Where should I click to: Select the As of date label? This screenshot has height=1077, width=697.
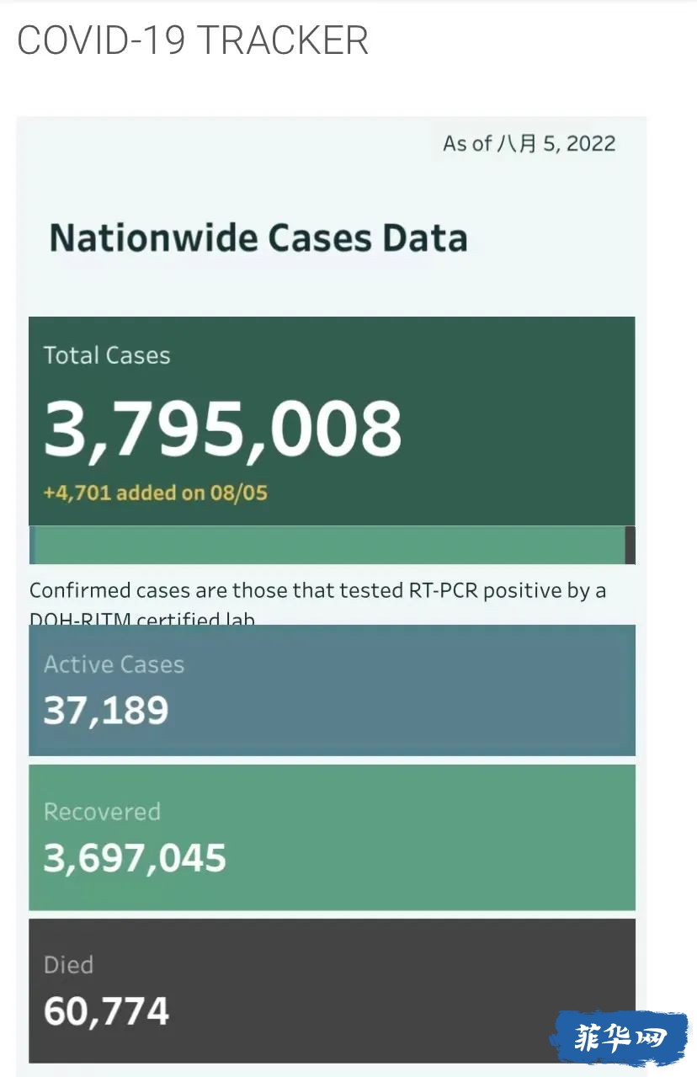point(529,143)
